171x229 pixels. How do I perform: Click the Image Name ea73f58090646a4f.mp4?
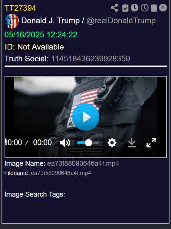point(83,163)
